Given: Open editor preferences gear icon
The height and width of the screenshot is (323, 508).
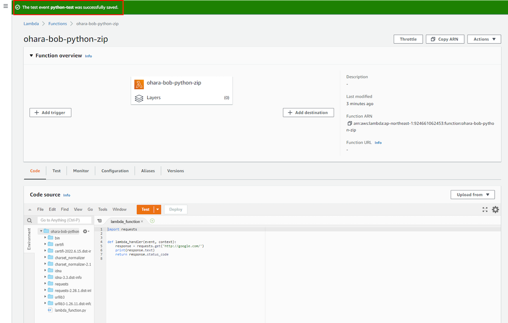Looking at the screenshot, I should (x=495, y=209).
